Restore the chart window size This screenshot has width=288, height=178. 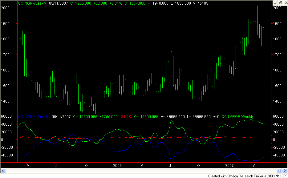281,3
